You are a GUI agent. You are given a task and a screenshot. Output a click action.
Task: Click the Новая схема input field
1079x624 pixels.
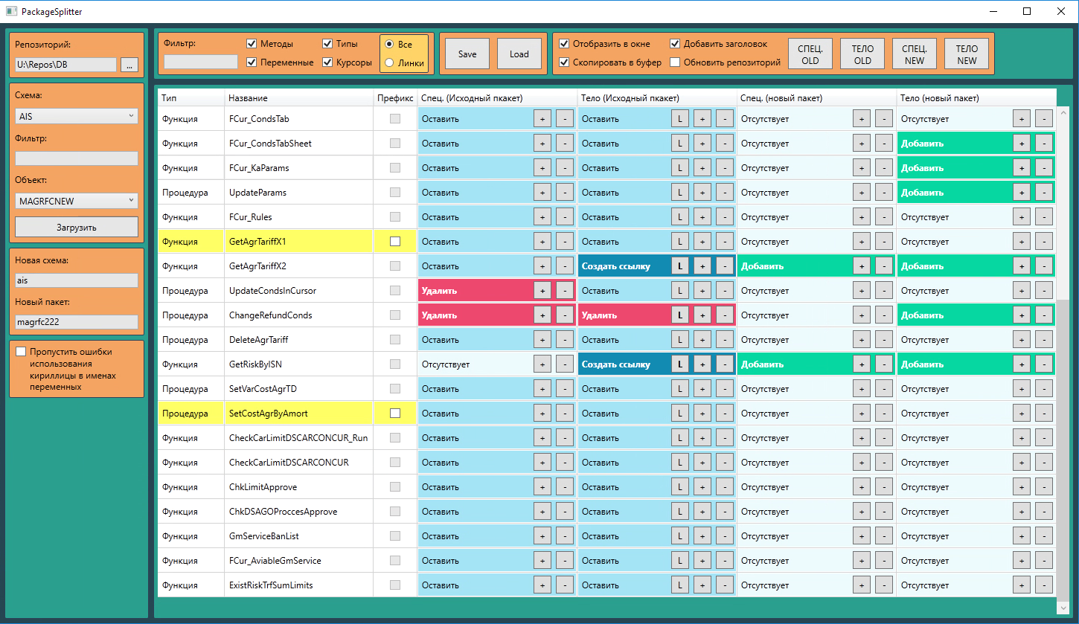[77, 280]
